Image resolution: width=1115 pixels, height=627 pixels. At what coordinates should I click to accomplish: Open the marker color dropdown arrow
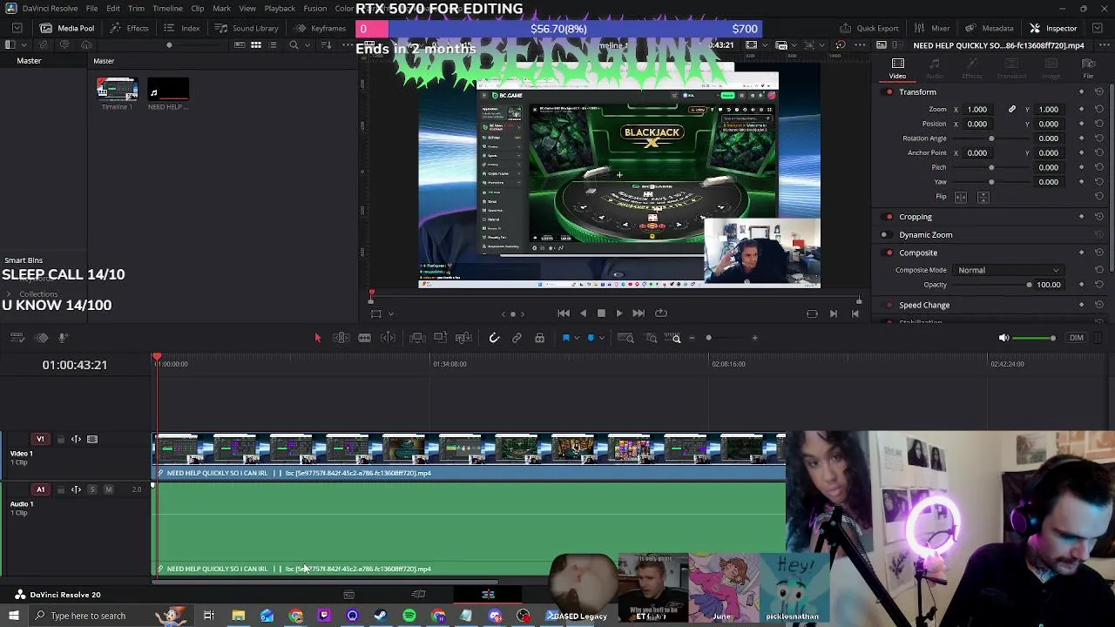click(x=601, y=339)
